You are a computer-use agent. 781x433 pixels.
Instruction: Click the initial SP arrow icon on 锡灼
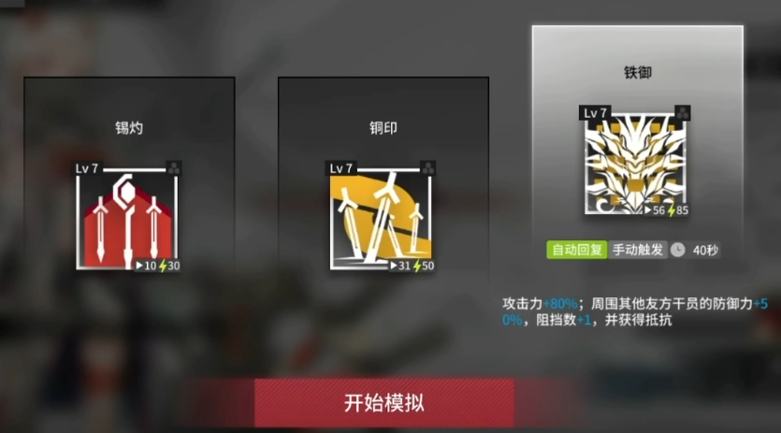pos(139,267)
